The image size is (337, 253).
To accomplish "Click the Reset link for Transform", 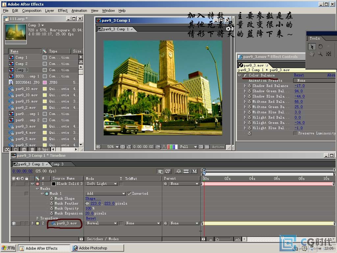I will (x=91, y=218).
